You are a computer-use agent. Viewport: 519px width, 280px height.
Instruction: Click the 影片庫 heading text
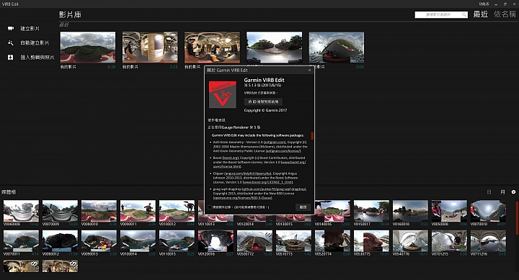click(x=70, y=14)
